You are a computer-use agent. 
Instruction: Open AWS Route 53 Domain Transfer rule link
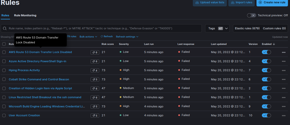[40, 52]
